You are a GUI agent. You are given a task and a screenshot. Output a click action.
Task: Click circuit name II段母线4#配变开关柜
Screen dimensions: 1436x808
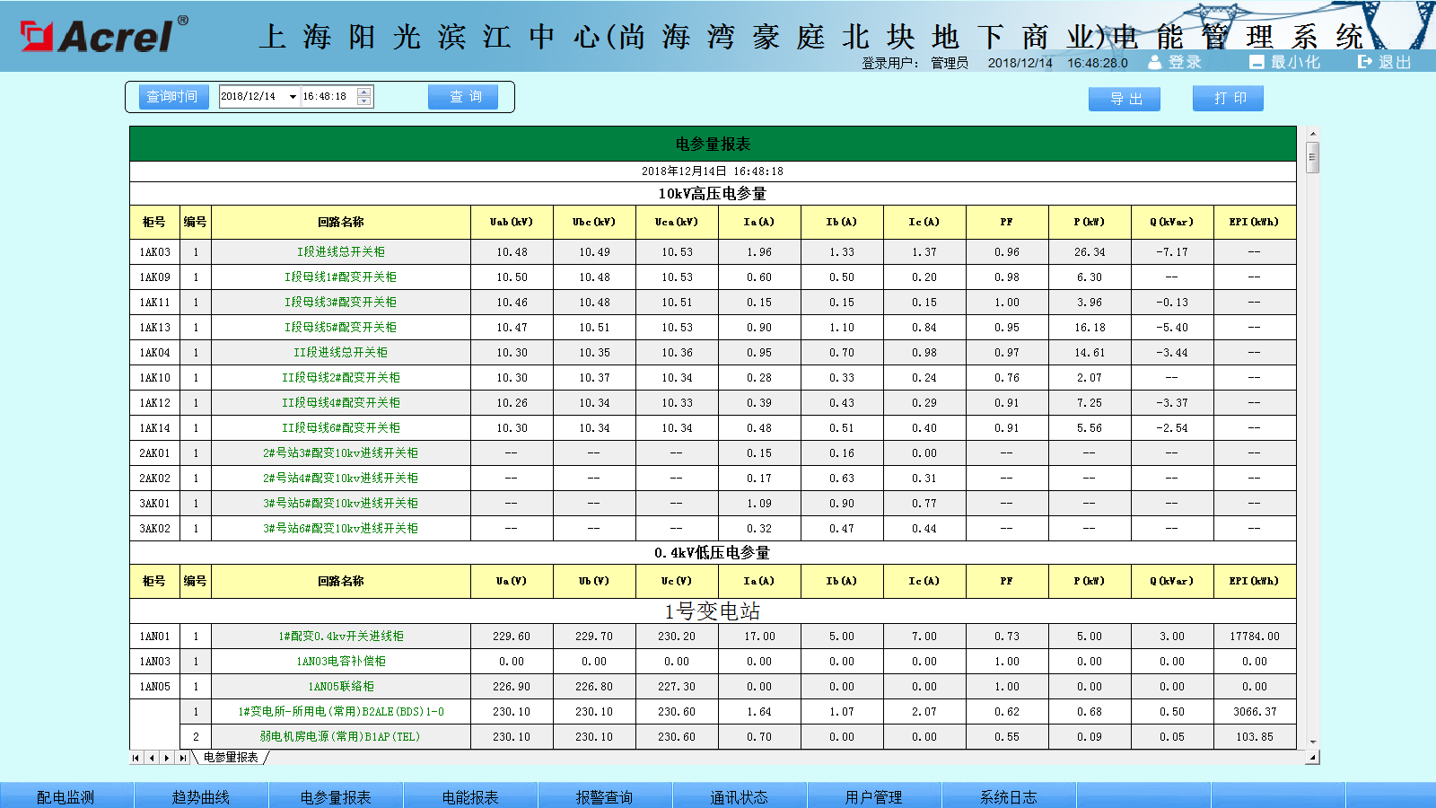(x=341, y=403)
